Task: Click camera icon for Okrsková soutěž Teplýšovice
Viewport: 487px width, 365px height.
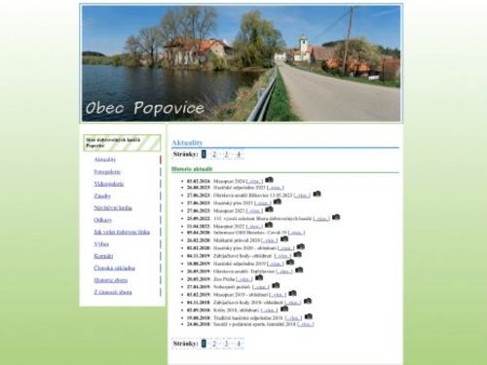Action: (x=299, y=270)
